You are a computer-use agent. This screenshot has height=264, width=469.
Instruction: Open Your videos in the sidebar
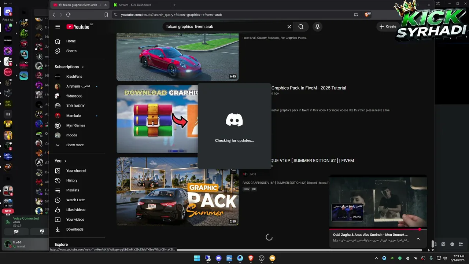tap(75, 220)
